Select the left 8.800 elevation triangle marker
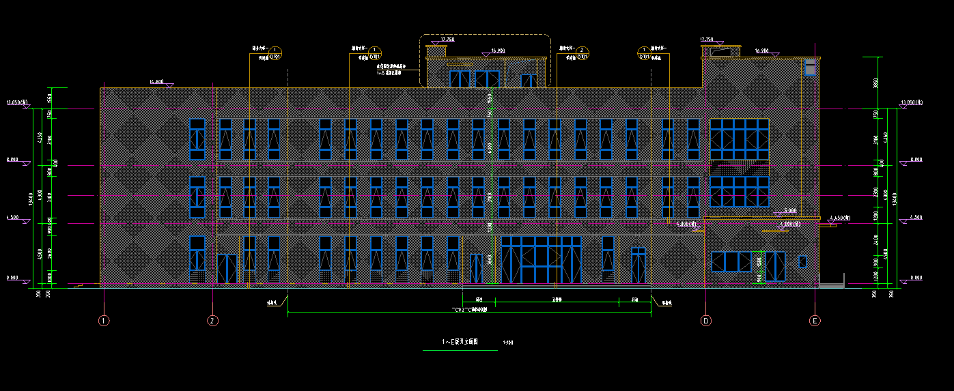This screenshot has width=954, height=391. 25,162
